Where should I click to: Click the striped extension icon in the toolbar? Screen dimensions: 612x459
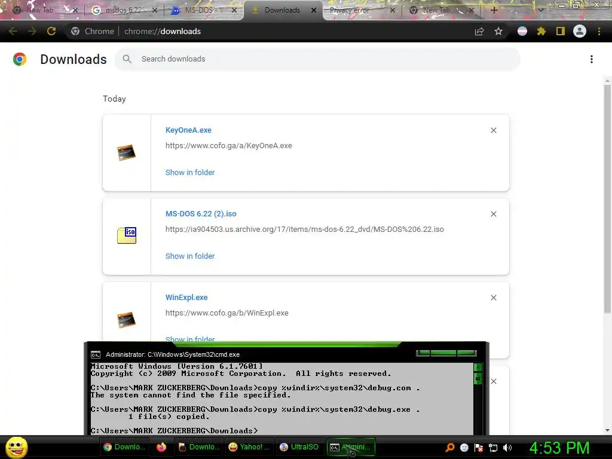[x=522, y=31]
